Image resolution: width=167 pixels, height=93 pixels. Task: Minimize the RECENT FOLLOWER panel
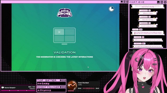[x=61, y=87]
